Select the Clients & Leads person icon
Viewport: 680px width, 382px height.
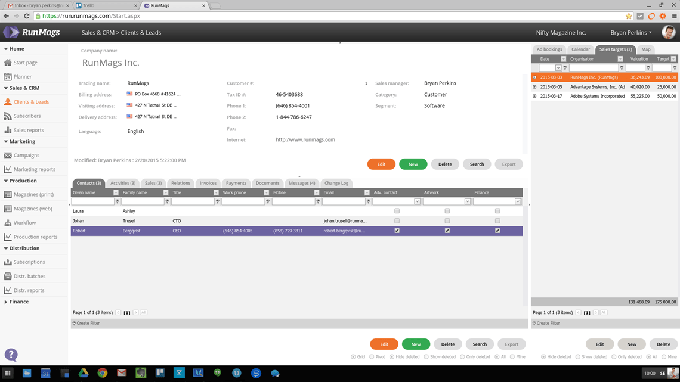coord(7,102)
